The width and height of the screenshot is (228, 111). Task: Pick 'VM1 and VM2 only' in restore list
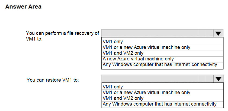[x=123, y=98]
